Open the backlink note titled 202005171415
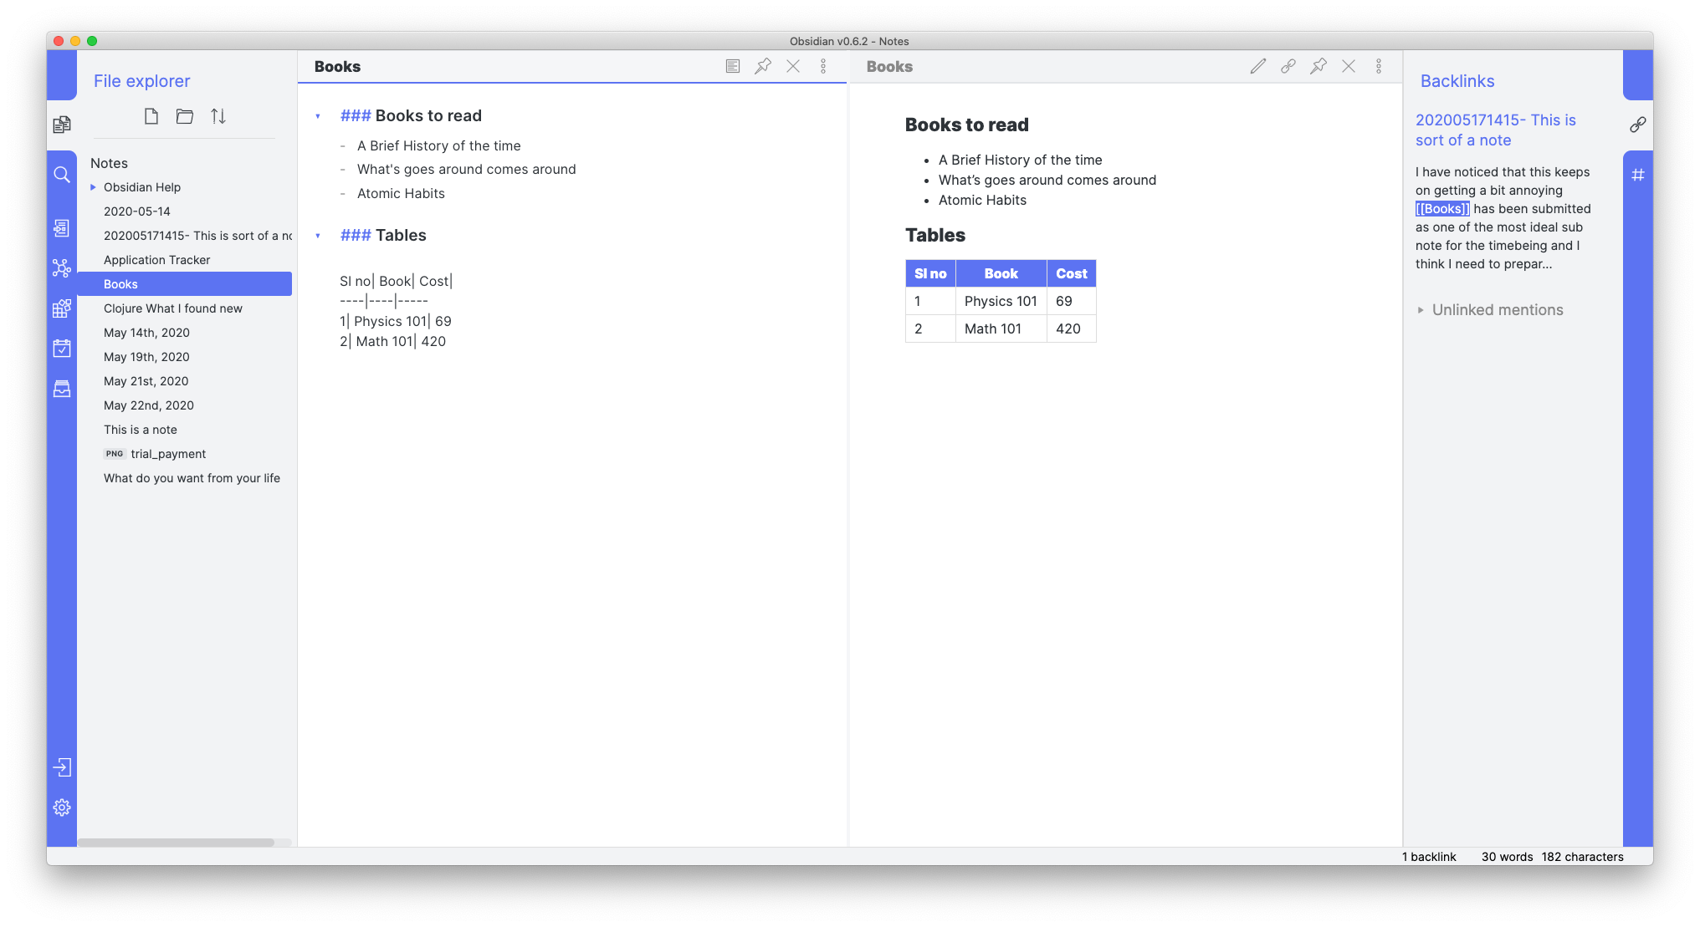Image resolution: width=1700 pixels, height=927 pixels. click(x=1496, y=130)
